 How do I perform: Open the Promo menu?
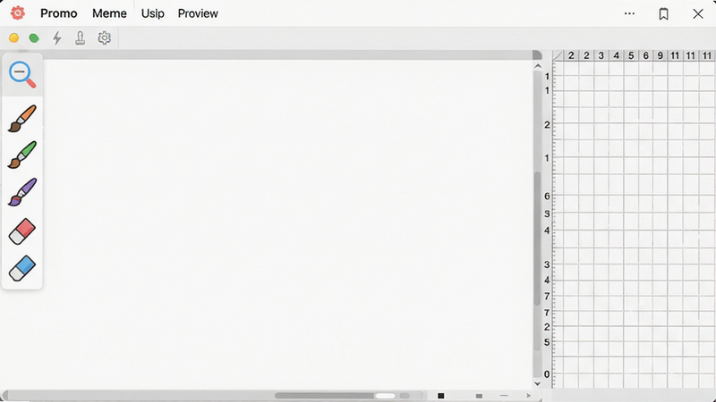point(59,13)
